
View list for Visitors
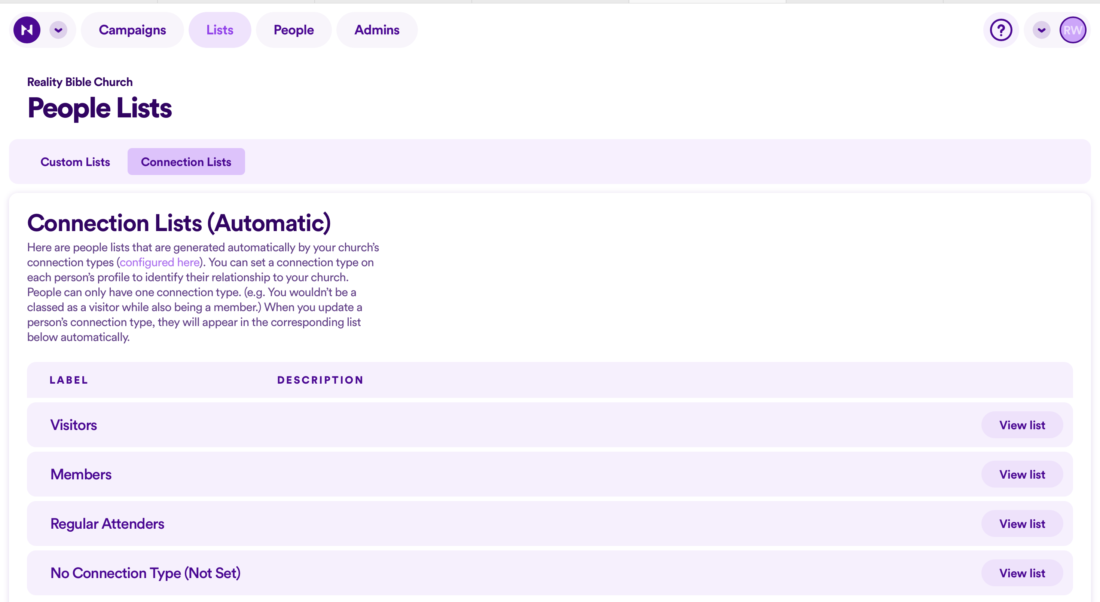click(x=1022, y=425)
